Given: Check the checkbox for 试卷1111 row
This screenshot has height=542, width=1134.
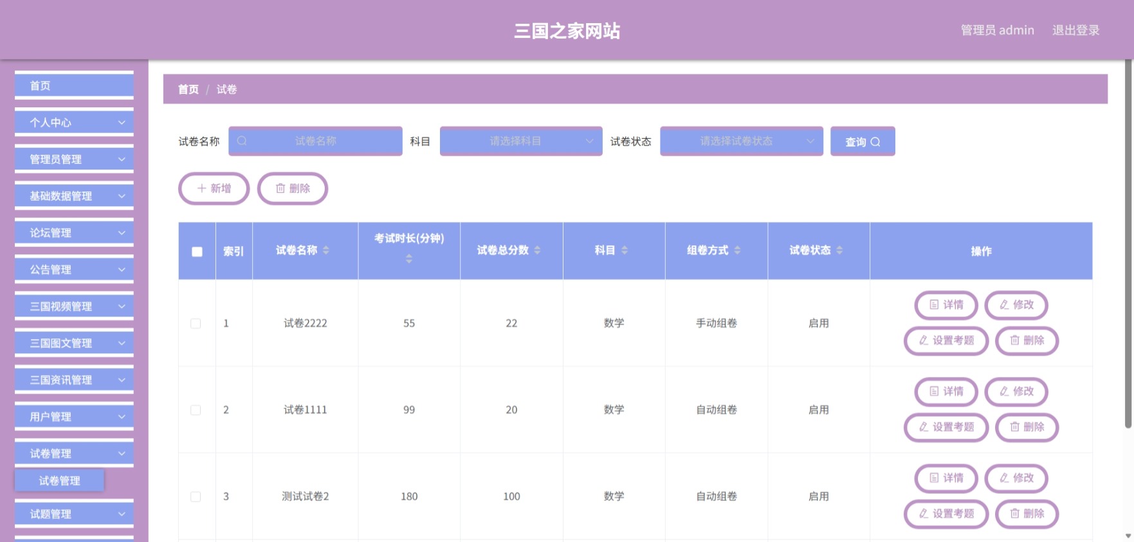Looking at the screenshot, I should pos(196,410).
